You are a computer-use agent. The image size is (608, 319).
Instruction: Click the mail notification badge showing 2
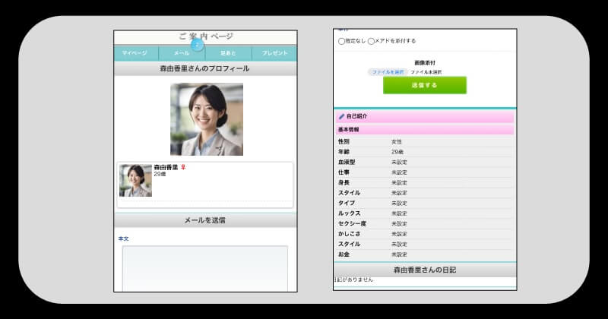[x=197, y=45]
